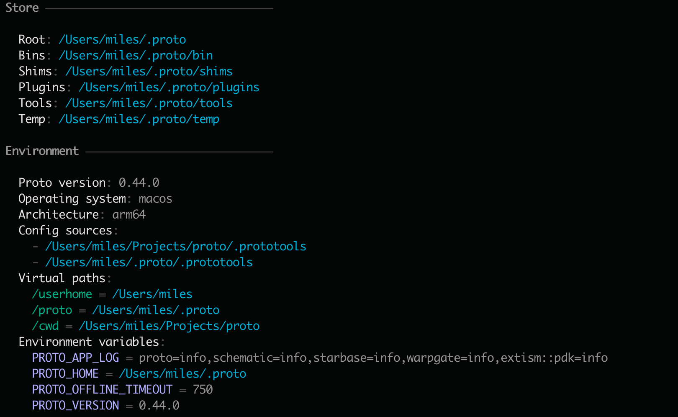Viewport: 678px width, 417px height.
Task: Click the Proto version value 0.44.0
Action: (139, 183)
